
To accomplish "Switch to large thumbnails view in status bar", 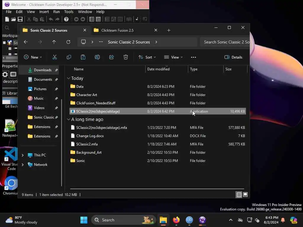I will 245,194.
